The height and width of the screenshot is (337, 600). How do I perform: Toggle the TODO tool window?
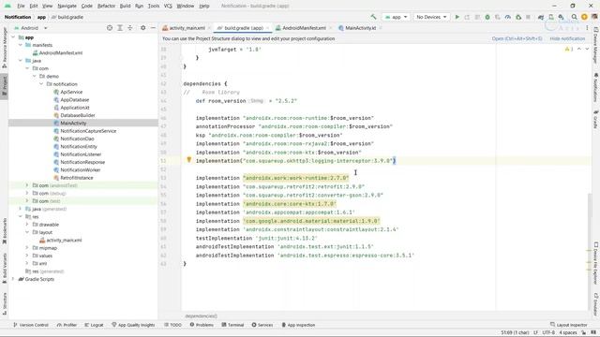[172, 325]
